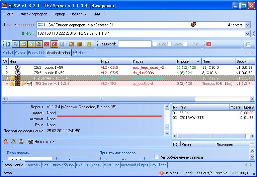Open the Список серверов menu
Screen dimensions: 257x177
[33, 14]
